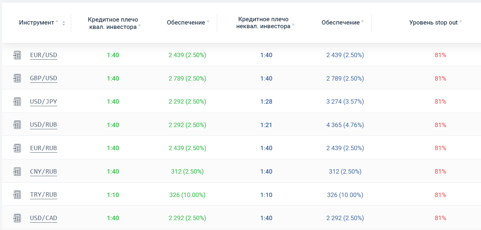This screenshot has width=481, height=230.
Task: Open the GBP/USD instrument link
Action: click(44, 78)
